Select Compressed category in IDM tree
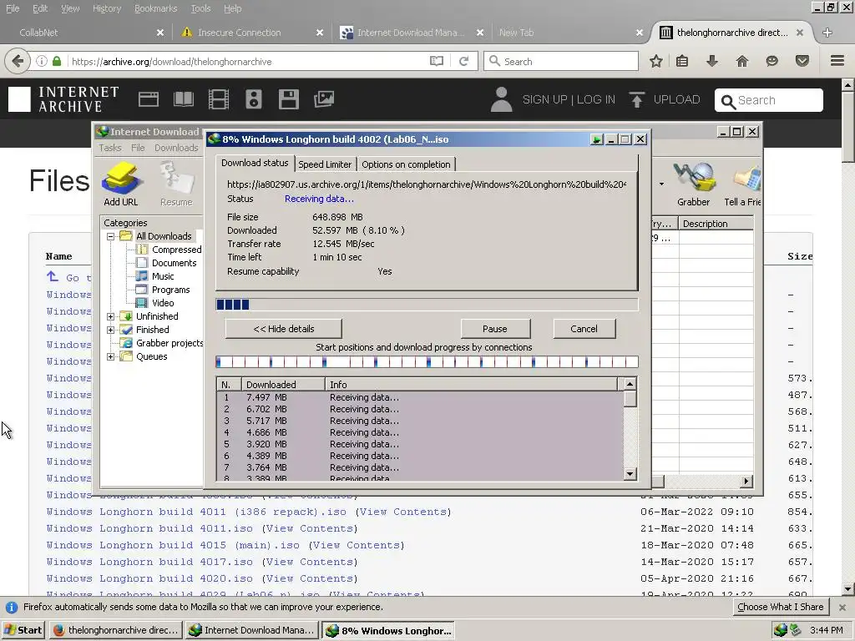 click(x=177, y=250)
